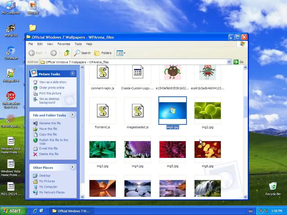The width and height of the screenshot is (287, 215).
Task: Click Move this file
Action: (x=48, y=129)
